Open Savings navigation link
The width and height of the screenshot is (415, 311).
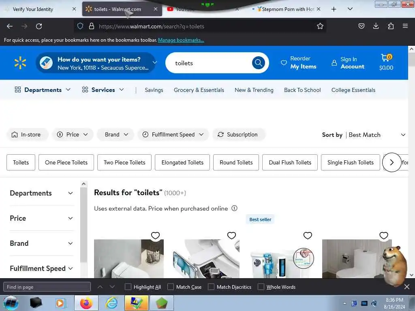click(x=154, y=90)
